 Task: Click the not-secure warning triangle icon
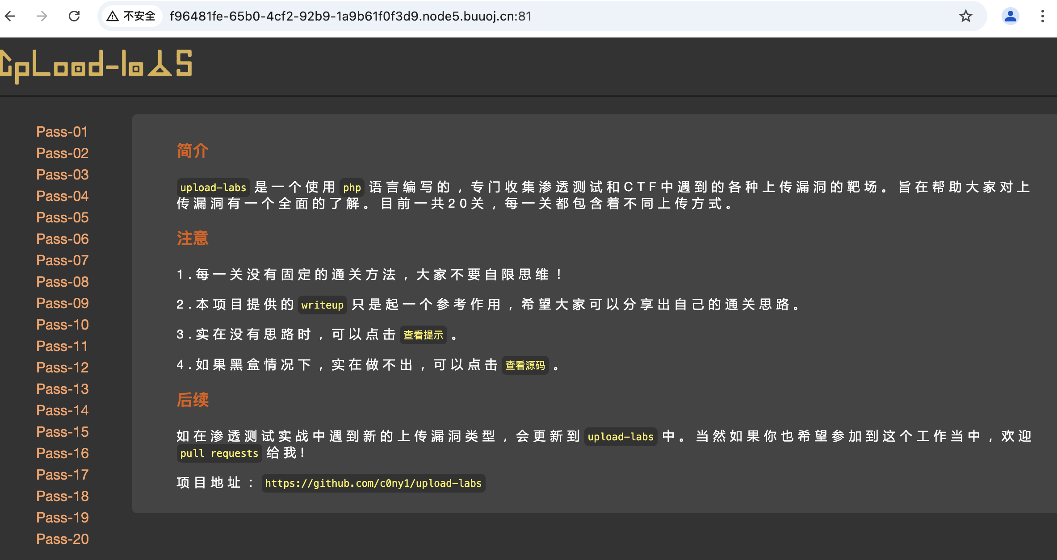(113, 17)
